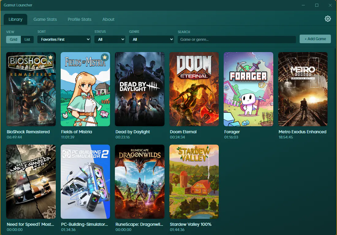Select the Fields of Mistria cover art
The height and width of the screenshot is (235, 337).
[85, 89]
